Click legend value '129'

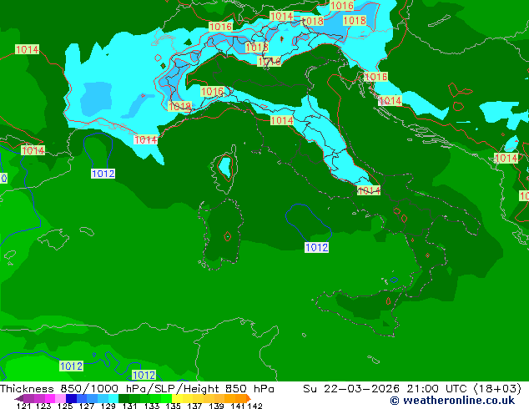pyautogui.click(x=108, y=406)
